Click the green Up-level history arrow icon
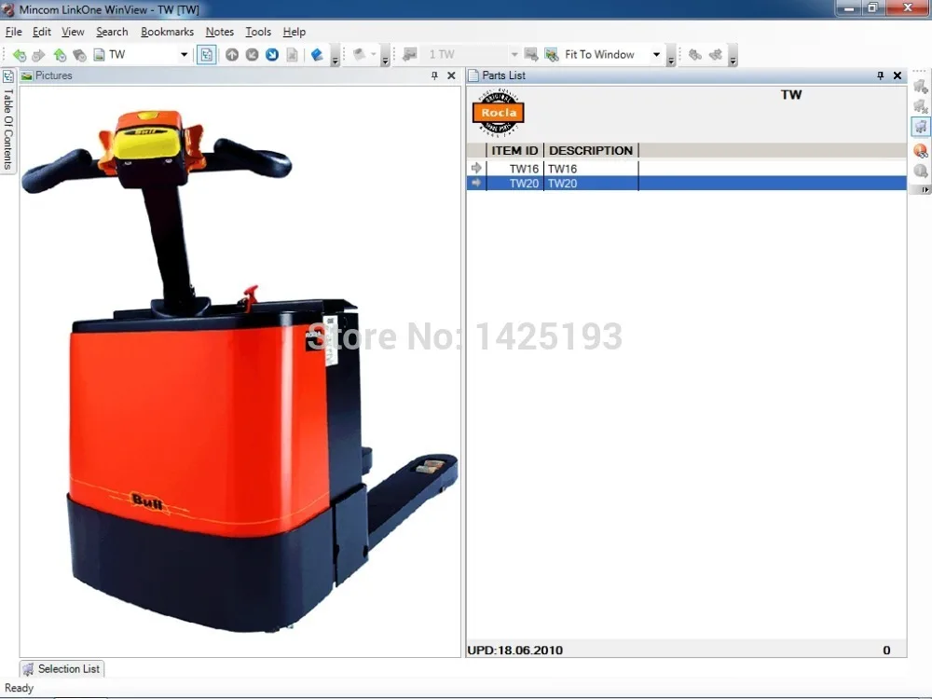Viewport: 932px width, 699px height. tap(60, 55)
